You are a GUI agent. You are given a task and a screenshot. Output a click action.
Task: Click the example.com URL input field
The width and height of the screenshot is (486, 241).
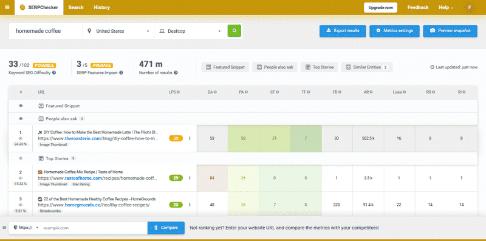coord(94,228)
